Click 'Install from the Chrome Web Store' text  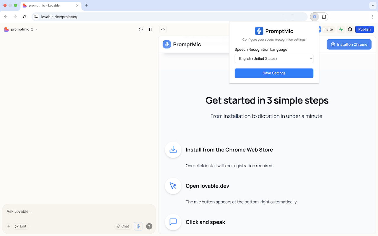click(x=229, y=150)
